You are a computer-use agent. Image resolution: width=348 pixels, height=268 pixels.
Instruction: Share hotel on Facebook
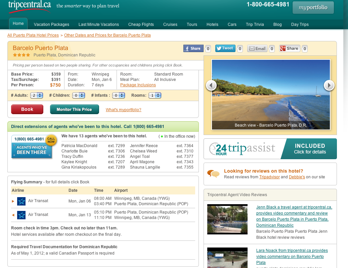coord(193,48)
